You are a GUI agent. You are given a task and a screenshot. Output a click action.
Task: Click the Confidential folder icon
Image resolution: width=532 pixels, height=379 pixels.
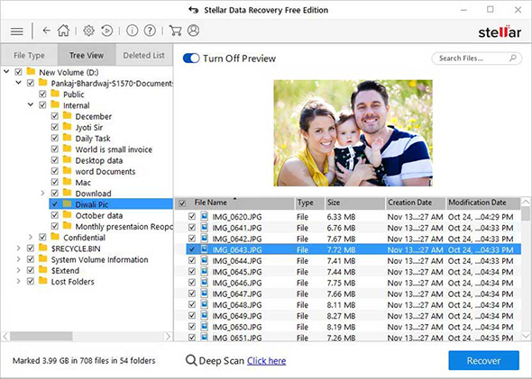(55, 237)
